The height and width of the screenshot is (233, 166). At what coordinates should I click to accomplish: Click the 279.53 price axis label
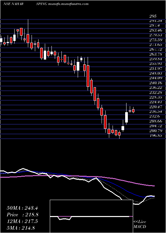point(156,36)
